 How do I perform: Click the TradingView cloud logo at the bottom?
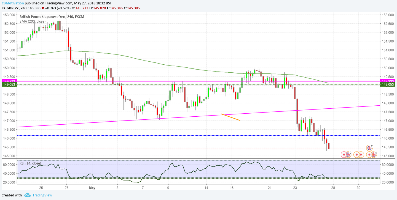(x=27, y=195)
